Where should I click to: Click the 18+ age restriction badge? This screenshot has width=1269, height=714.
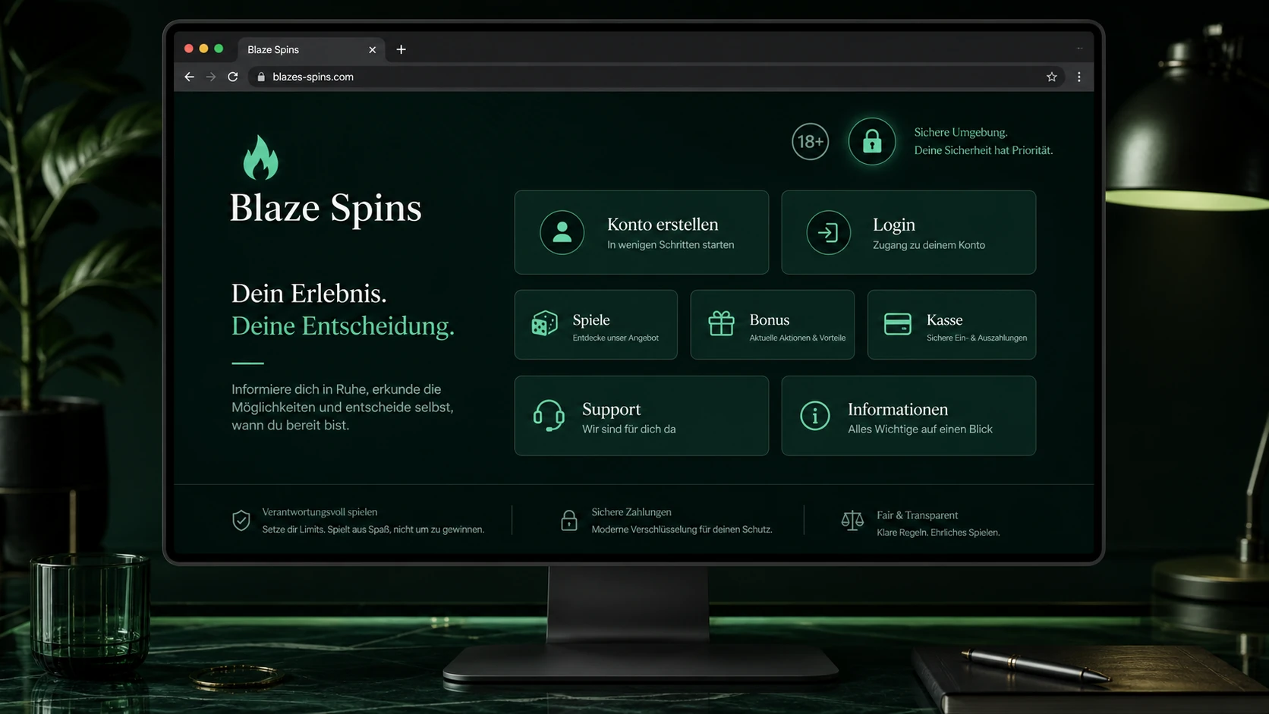tap(810, 141)
